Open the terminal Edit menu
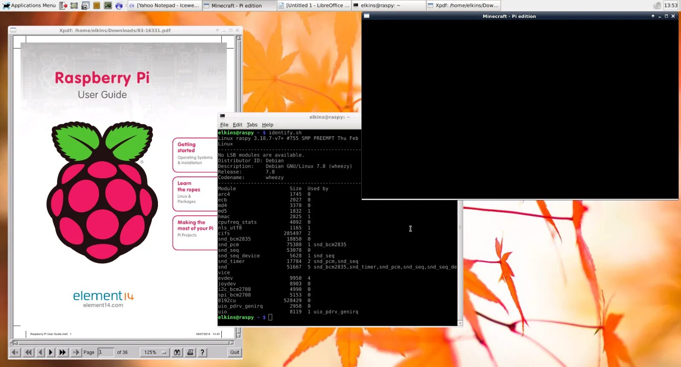The height and width of the screenshot is (367, 681). (237, 125)
